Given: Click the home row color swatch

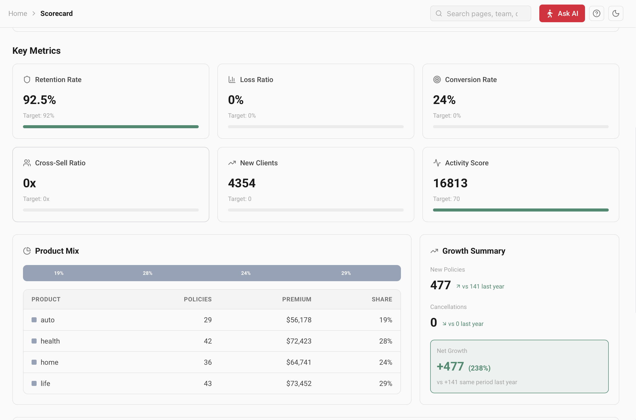Looking at the screenshot, I should pyautogui.click(x=34, y=362).
